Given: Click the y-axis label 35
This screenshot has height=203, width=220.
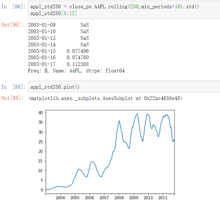Looking at the screenshot, I should pyautogui.click(x=41, y=122).
